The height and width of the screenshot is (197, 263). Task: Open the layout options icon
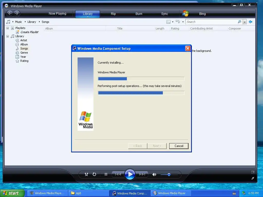click(x=168, y=22)
